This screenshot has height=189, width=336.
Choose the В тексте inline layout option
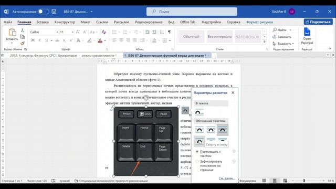point(199,112)
